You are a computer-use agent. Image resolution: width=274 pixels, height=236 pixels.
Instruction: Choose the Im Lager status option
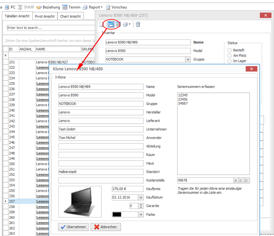coord(230,61)
